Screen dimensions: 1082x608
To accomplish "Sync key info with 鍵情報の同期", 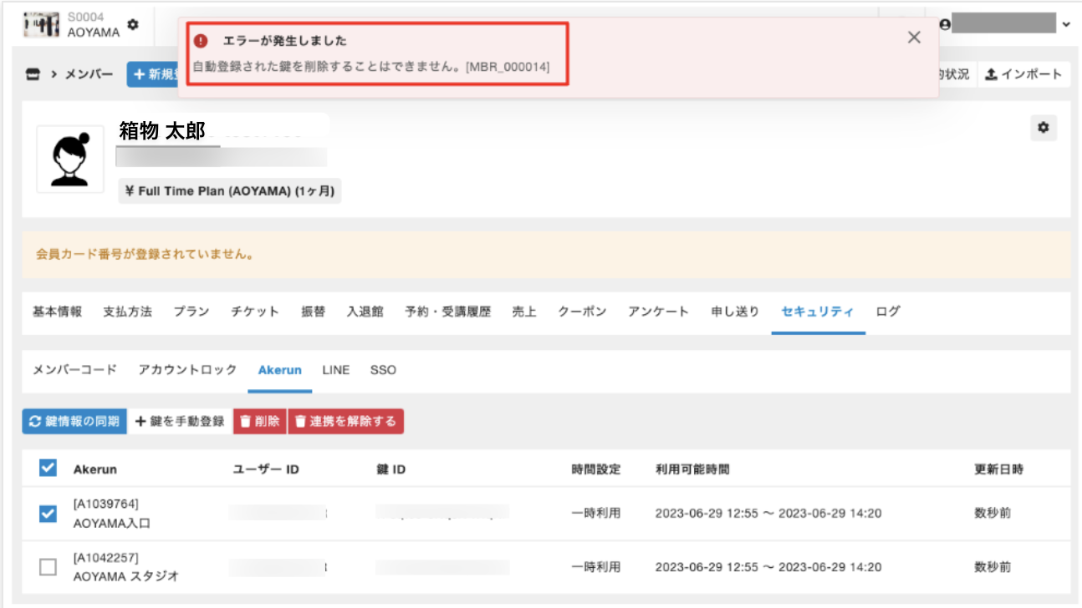I will (x=74, y=422).
